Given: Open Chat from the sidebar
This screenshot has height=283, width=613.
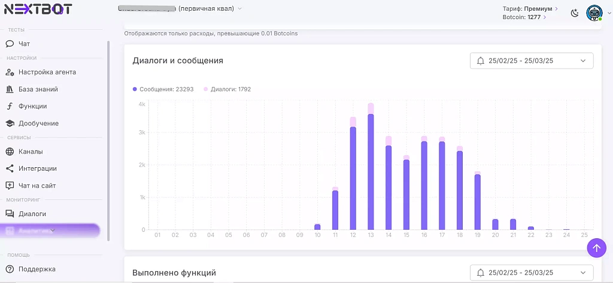Looking at the screenshot, I should (x=24, y=44).
